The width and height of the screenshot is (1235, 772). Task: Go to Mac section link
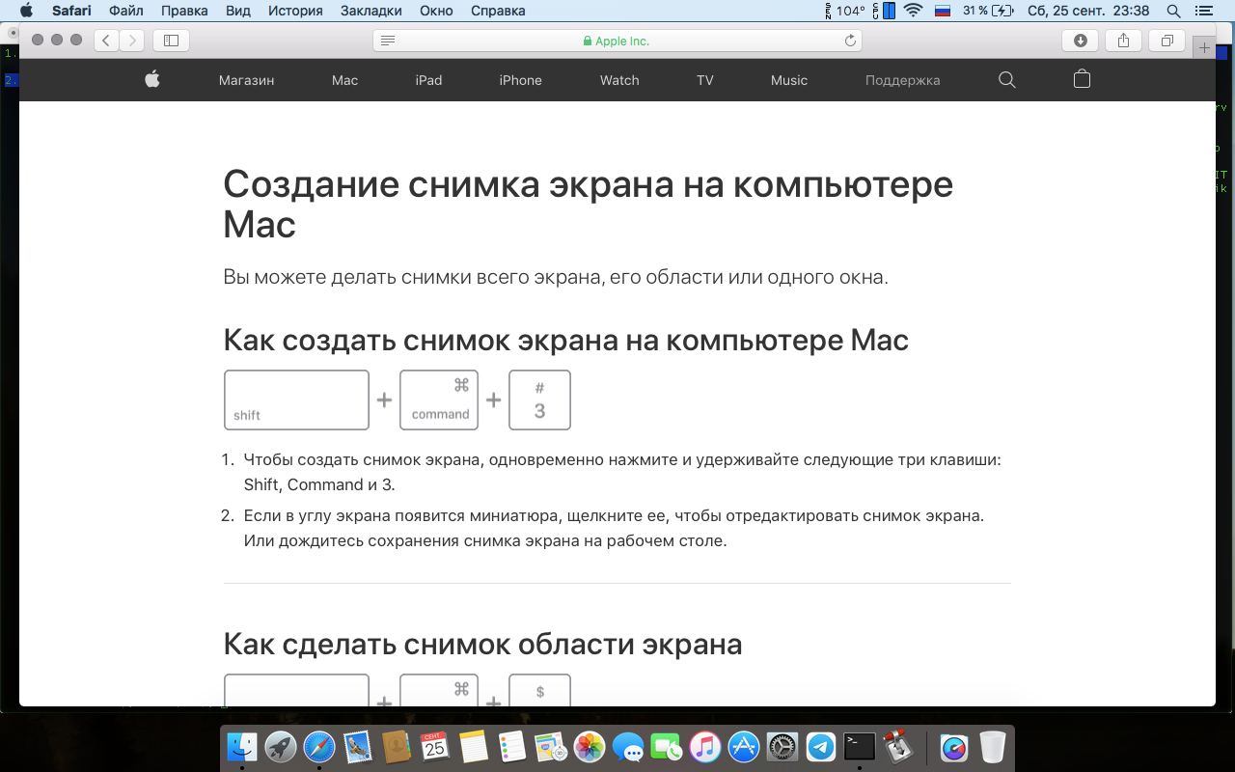click(x=344, y=80)
